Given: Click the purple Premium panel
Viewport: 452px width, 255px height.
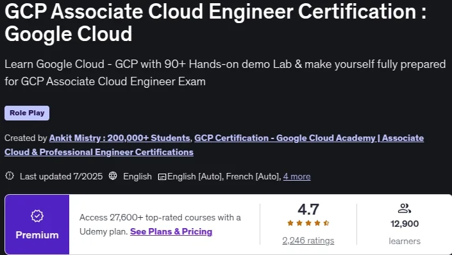Looking at the screenshot, I should pyautogui.click(x=37, y=224).
